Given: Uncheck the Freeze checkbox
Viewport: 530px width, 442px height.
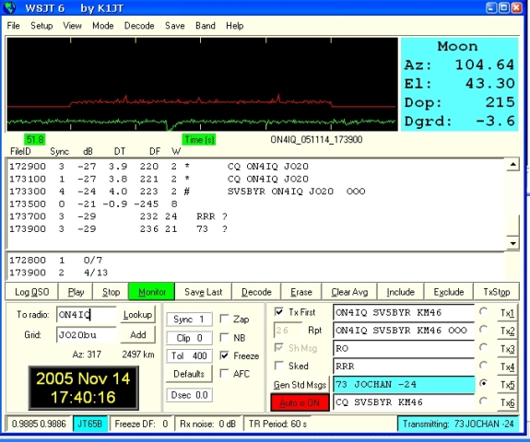Looking at the screenshot, I should (224, 355).
